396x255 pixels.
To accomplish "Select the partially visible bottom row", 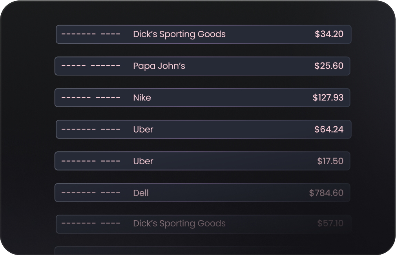I will pyautogui.click(x=202, y=251).
